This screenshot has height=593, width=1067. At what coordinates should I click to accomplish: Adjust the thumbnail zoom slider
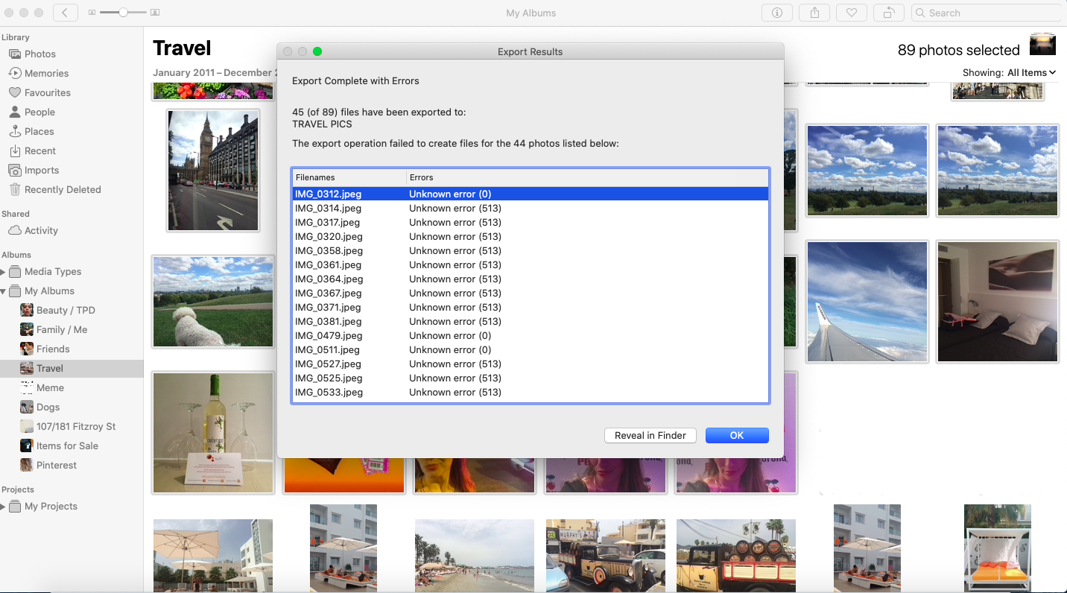coord(123,13)
